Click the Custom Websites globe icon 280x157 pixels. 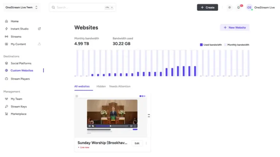[x=7, y=71]
